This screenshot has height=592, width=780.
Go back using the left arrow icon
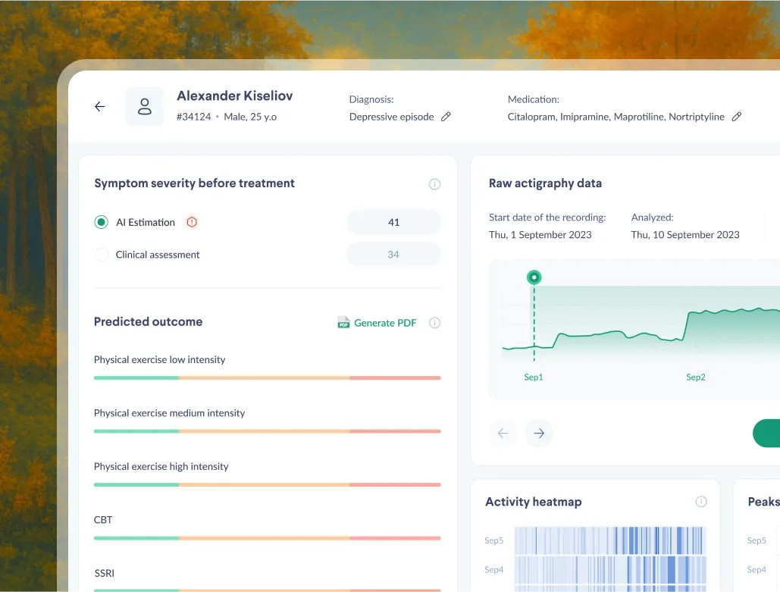[100, 106]
